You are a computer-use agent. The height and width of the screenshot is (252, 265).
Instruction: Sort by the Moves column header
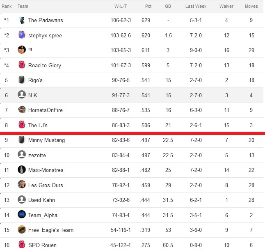pos(251,6)
